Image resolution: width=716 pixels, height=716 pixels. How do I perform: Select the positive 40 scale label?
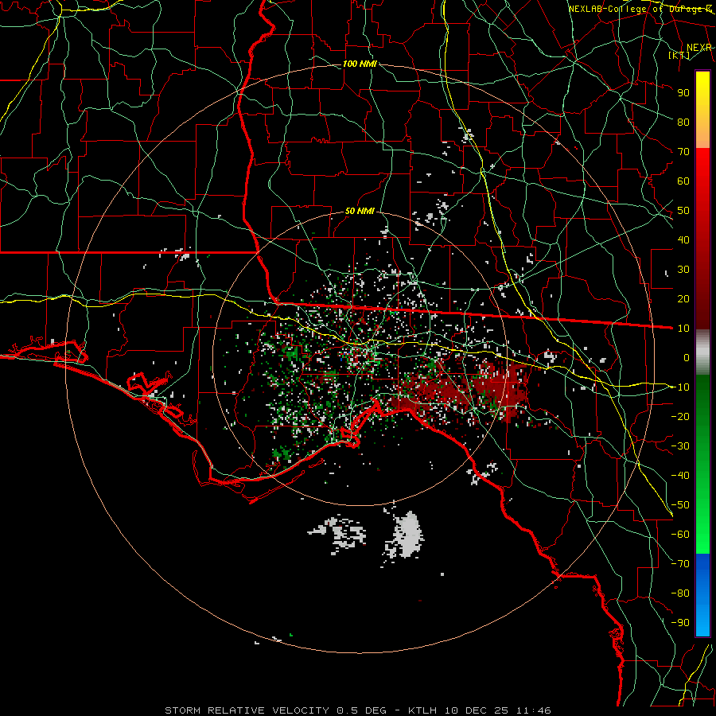click(x=683, y=239)
